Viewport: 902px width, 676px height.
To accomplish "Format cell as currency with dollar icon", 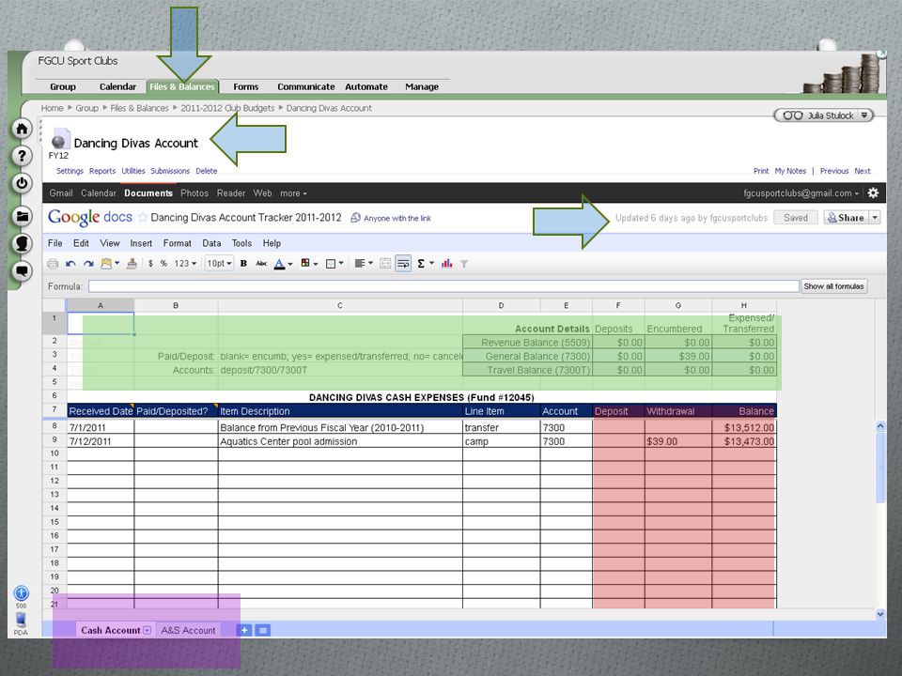I will pos(150,264).
